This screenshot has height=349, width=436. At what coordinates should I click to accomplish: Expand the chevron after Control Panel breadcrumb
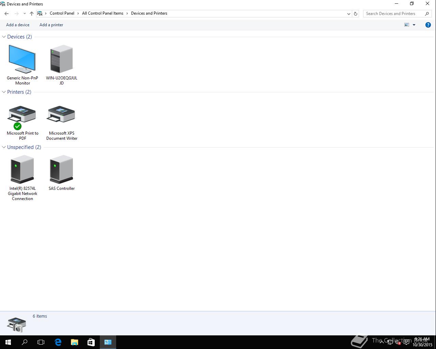(x=78, y=14)
